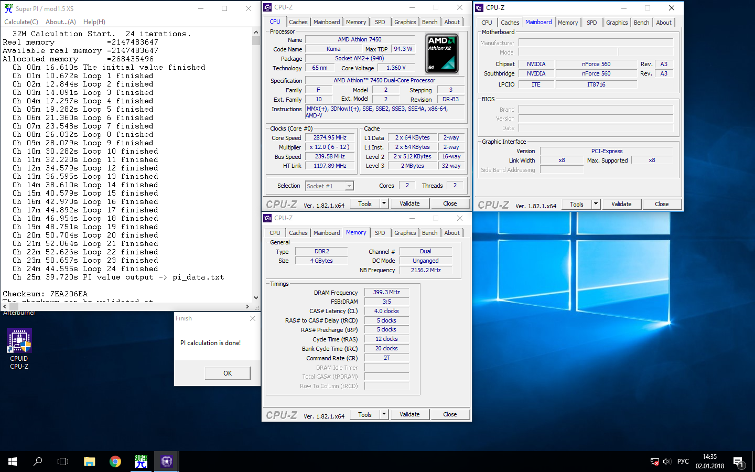Switch input language РУС indicator
The height and width of the screenshot is (472, 755).
coord(683,462)
